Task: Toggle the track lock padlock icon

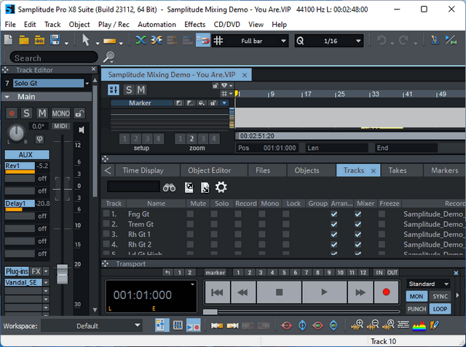Action: [x=79, y=113]
